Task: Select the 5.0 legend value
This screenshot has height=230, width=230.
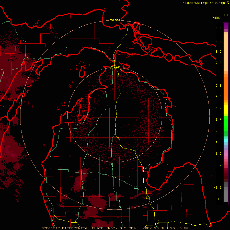Action: pos(218,97)
